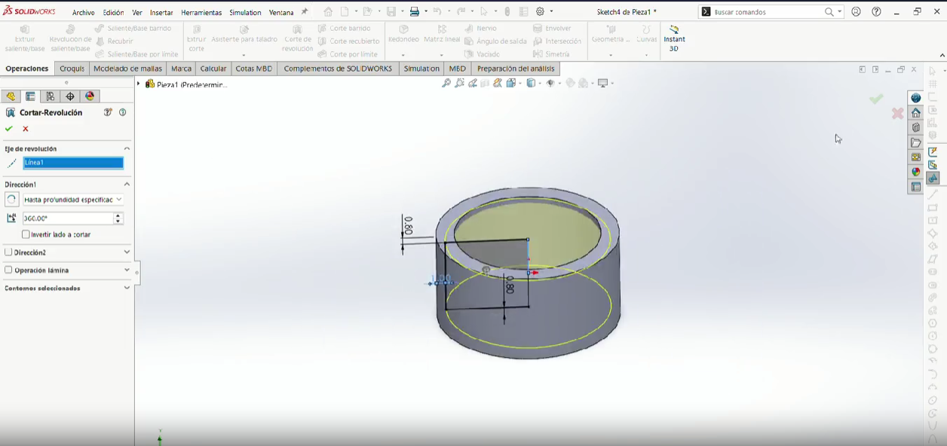
Task: Click the Zoom to area icon
Action: coord(459,83)
